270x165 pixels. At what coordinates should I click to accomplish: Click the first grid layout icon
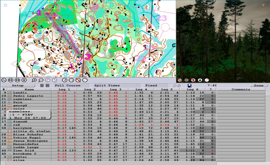coord(42,86)
